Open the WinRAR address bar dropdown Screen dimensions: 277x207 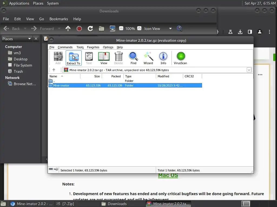(x=249, y=70)
